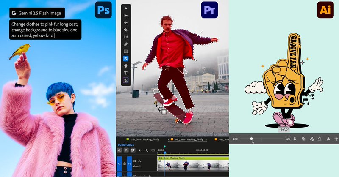The width and height of the screenshot is (339, 177).
Task: Toggle linked selection button in timeline
Action: coord(133,150)
